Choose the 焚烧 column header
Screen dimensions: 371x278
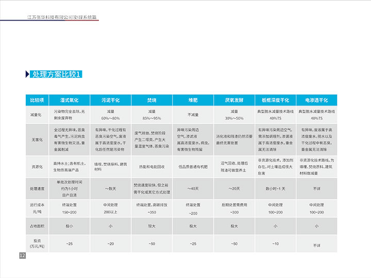151,100
